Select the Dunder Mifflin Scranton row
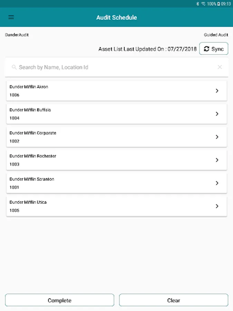 pyautogui.click(x=104, y=183)
